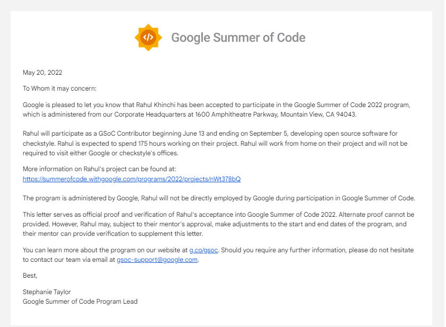The image size is (446, 327).
Task: Click the Google Summer of Code sun logo
Action: click(148, 38)
